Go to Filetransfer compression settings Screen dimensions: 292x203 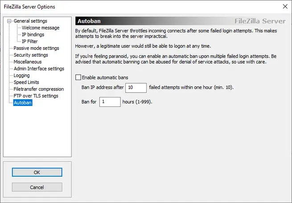(x=39, y=89)
